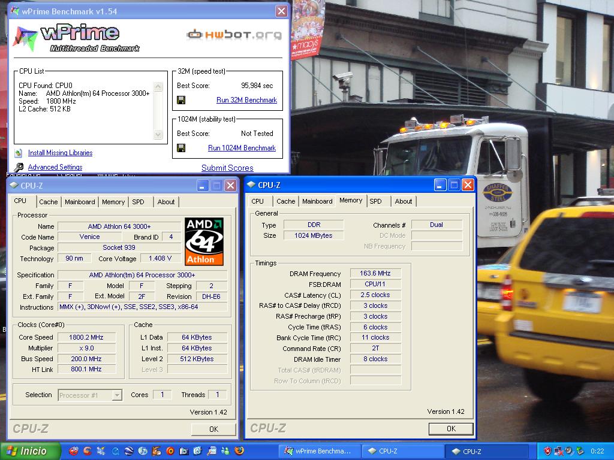Launch QuickTime from the quick launch bar
The height and width of the screenshot is (460, 614).
(x=116, y=451)
